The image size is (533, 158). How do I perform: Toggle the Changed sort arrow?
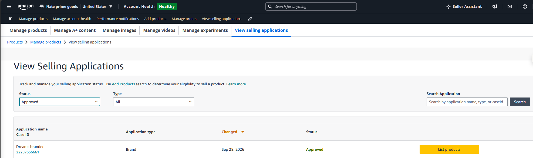(x=243, y=132)
